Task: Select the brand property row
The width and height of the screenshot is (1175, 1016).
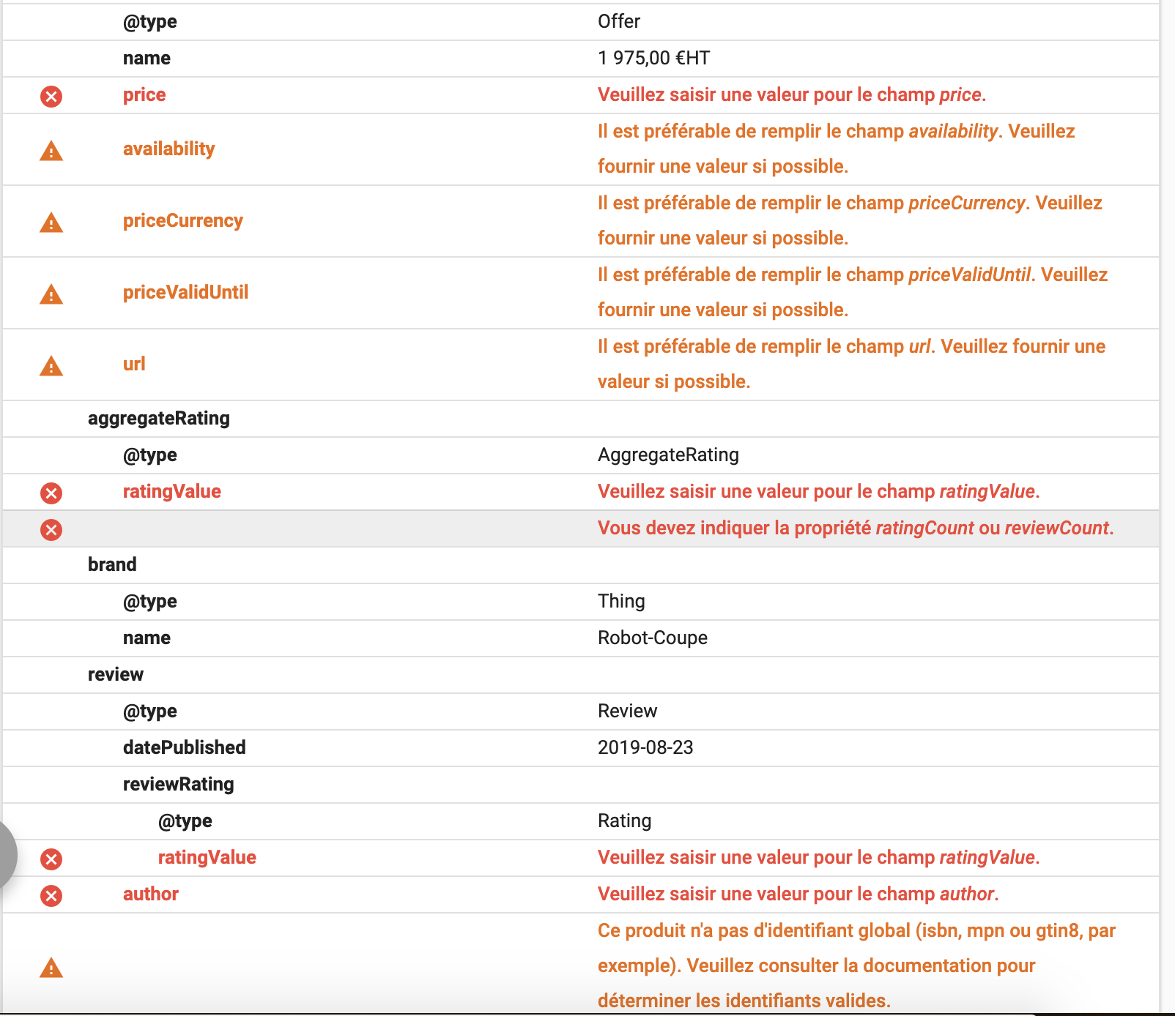Action: 112,564
